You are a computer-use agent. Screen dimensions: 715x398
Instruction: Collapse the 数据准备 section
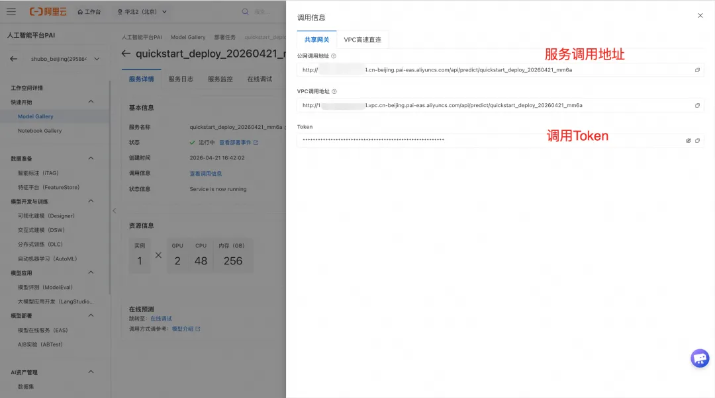pyautogui.click(x=91, y=159)
